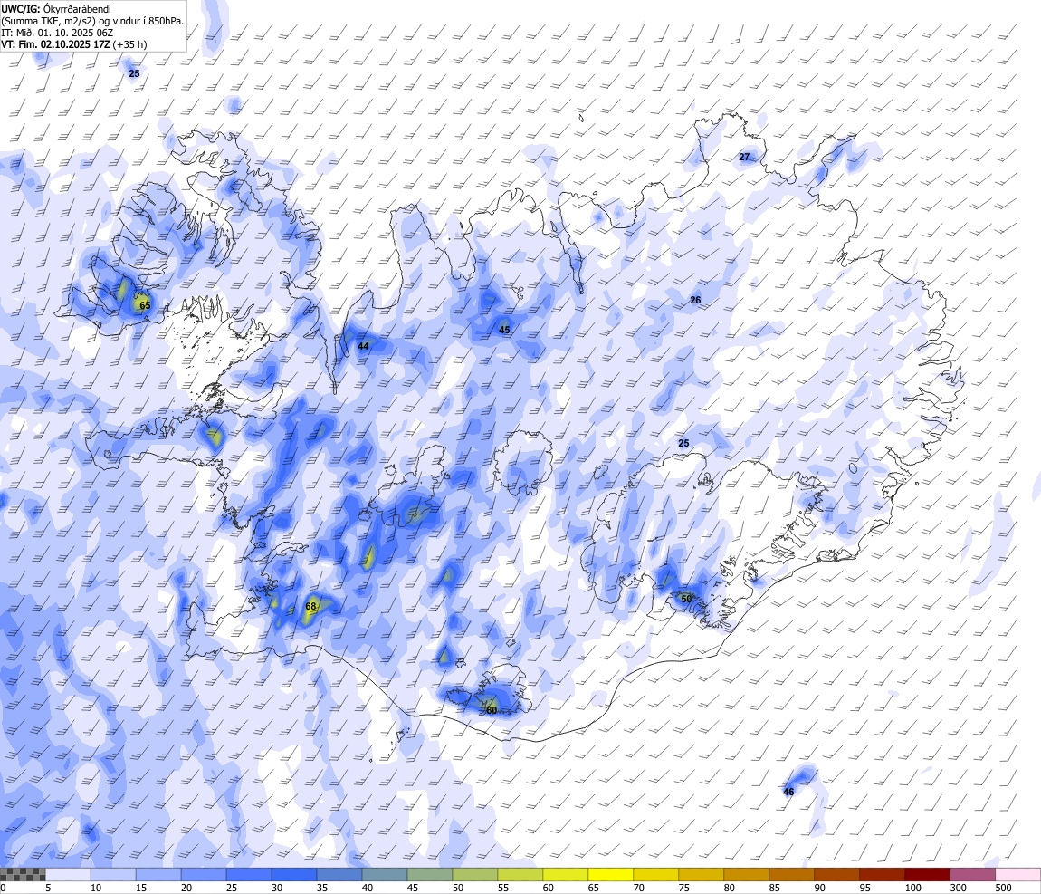
Task: Click the legend tick label 40
Action: pos(368,888)
